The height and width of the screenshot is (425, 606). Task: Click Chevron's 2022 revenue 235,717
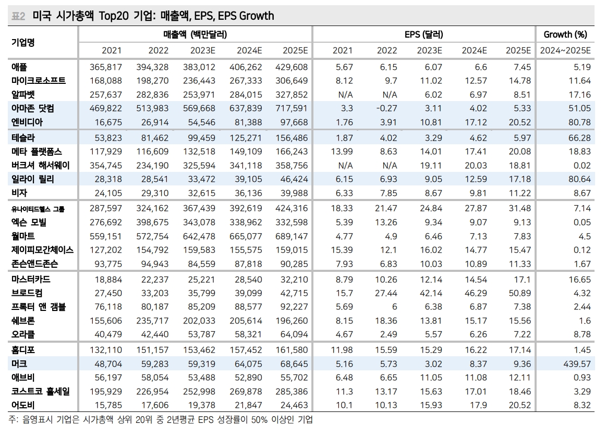pyautogui.click(x=152, y=321)
